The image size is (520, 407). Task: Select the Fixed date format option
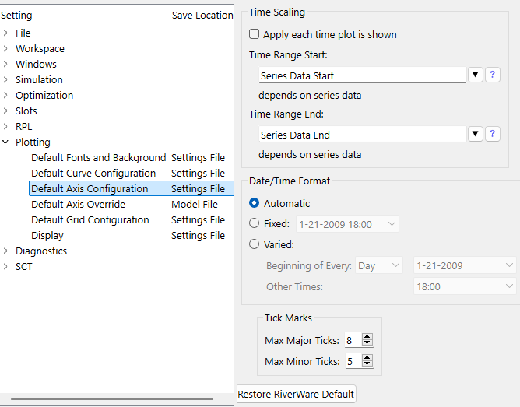[255, 224]
